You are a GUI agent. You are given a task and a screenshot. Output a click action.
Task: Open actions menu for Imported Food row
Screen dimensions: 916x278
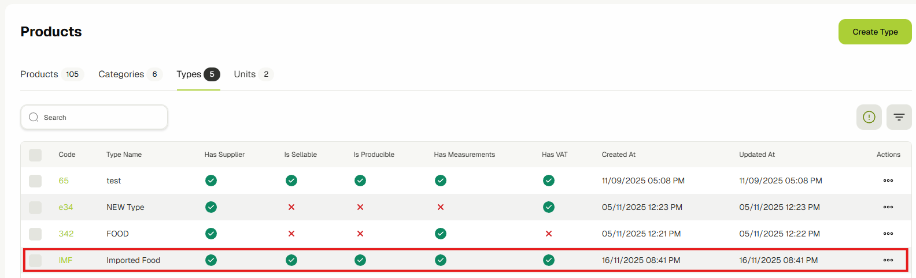tap(888, 260)
